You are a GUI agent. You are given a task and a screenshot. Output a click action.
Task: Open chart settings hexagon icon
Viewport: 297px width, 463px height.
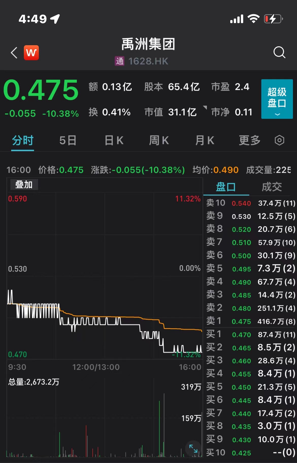[279, 140]
